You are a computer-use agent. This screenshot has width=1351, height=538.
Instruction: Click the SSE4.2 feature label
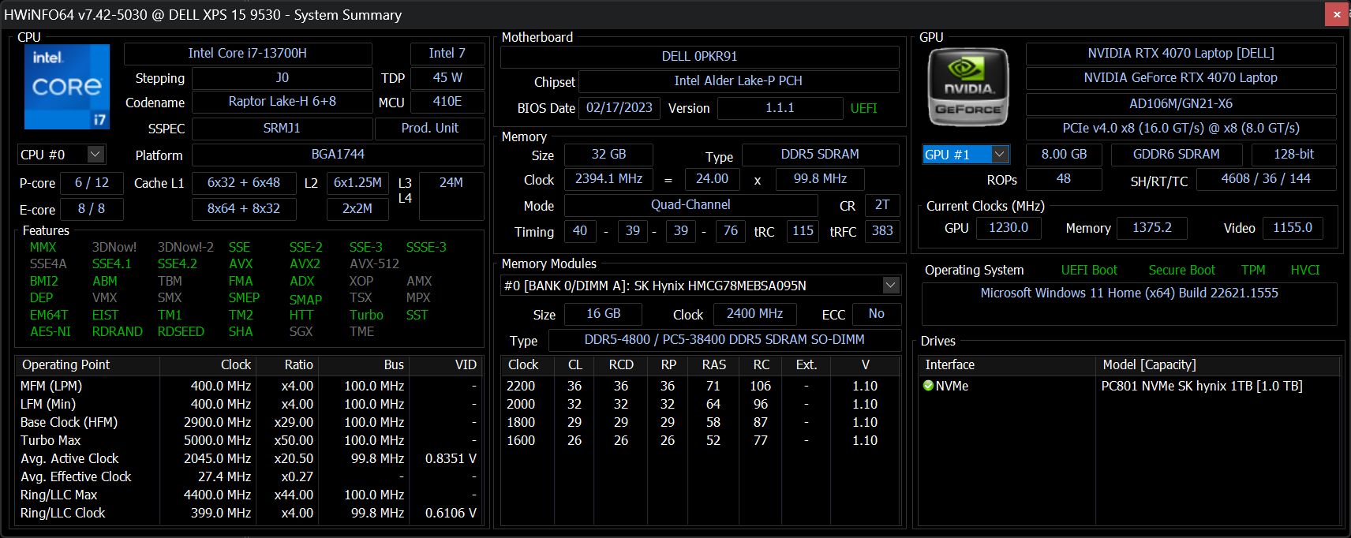[178, 264]
